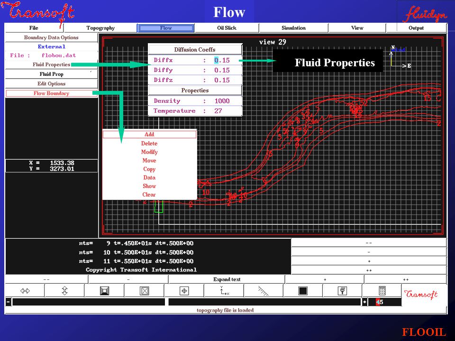Viewport: 455px width, 341px height.
Task: Click the Diffy value field
Action: (222, 70)
